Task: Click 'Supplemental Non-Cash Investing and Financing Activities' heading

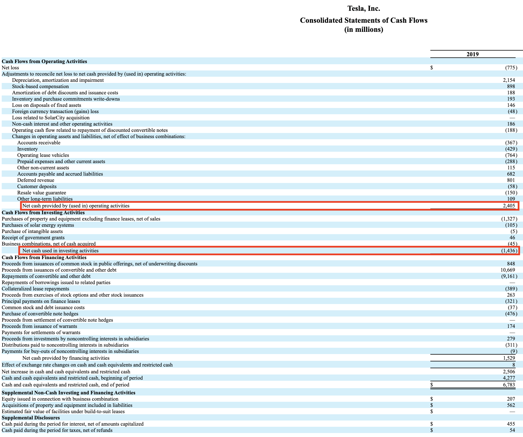Action: coord(69,393)
